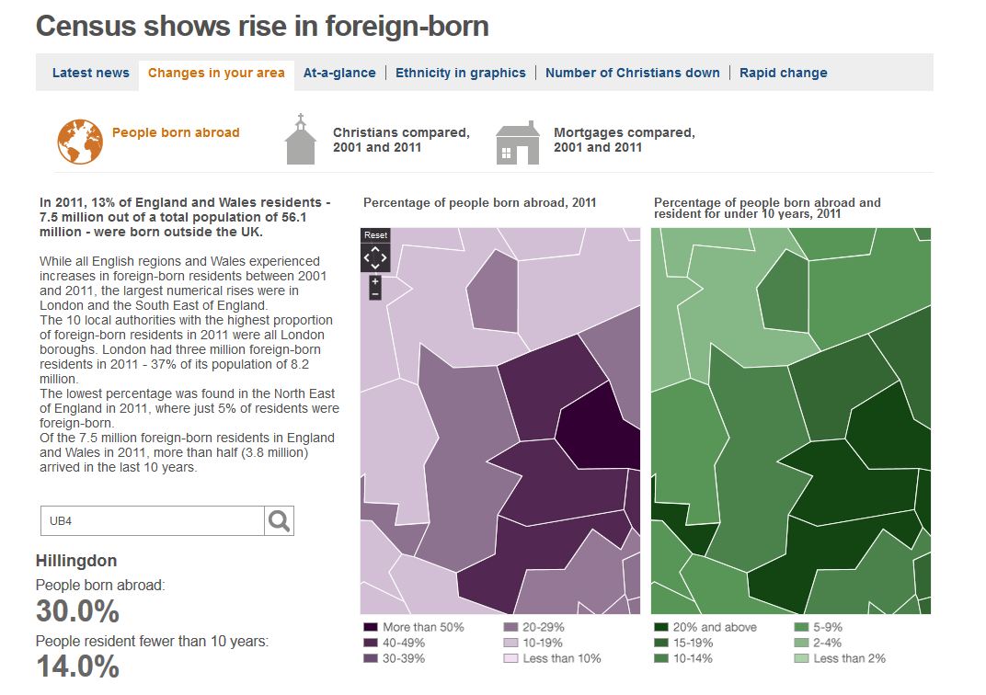Screen dimensions: 986x695
Task: Select the globe People born abroad icon
Action: [x=80, y=142]
